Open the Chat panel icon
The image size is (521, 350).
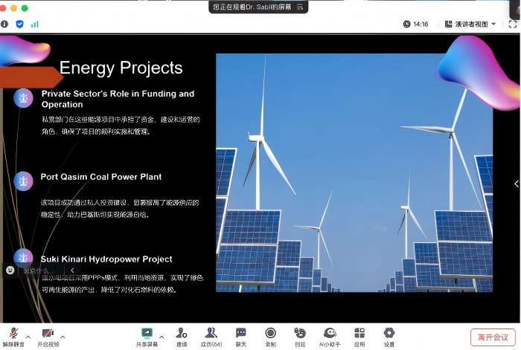click(x=240, y=334)
